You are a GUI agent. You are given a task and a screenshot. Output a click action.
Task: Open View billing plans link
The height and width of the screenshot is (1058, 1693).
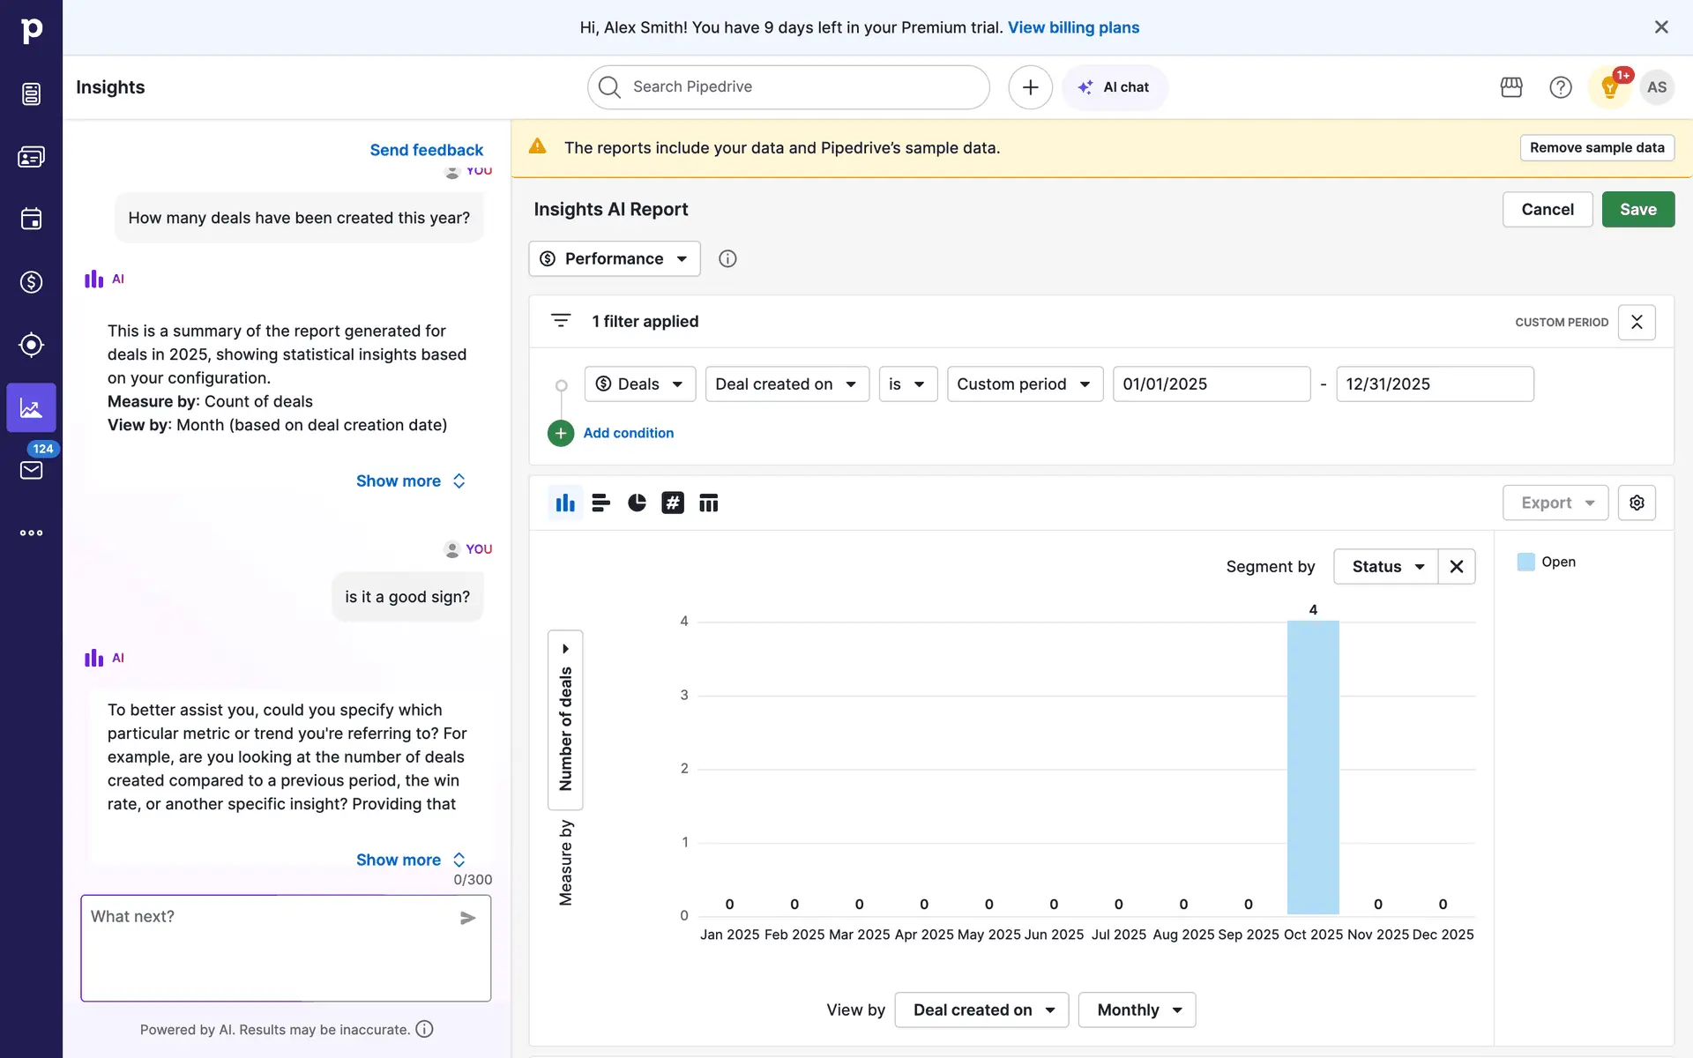click(x=1073, y=27)
